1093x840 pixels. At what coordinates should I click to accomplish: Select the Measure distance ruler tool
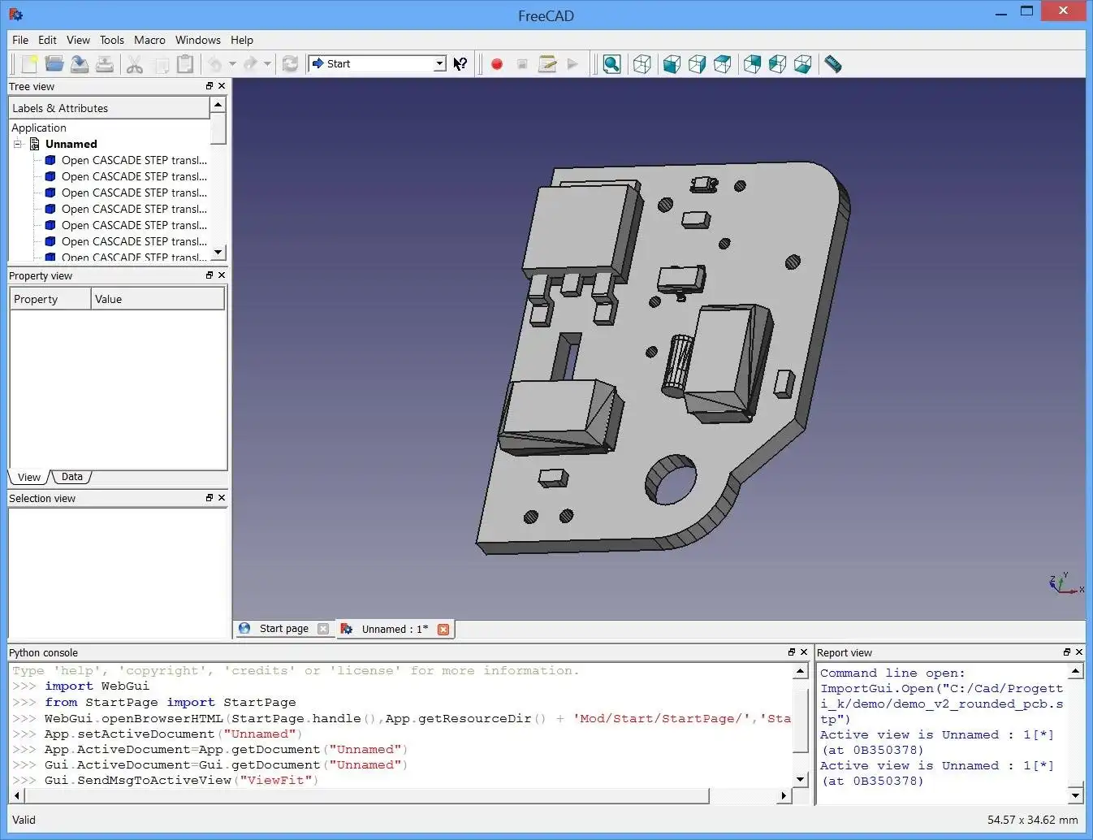coord(832,64)
